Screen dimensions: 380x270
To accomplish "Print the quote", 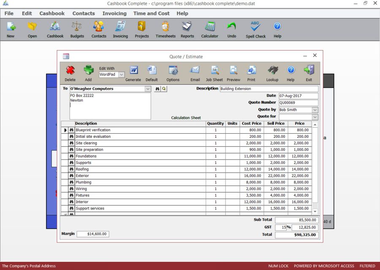I will pyautogui.click(x=251, y=70).
